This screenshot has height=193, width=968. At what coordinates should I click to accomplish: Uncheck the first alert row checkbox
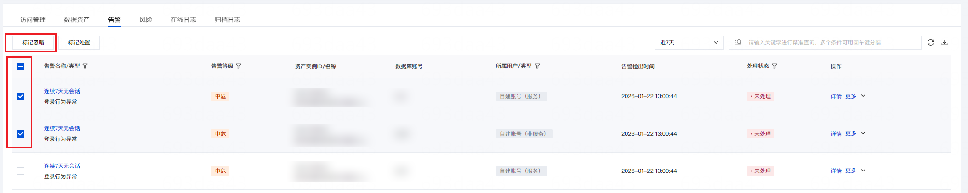[21, 96]
